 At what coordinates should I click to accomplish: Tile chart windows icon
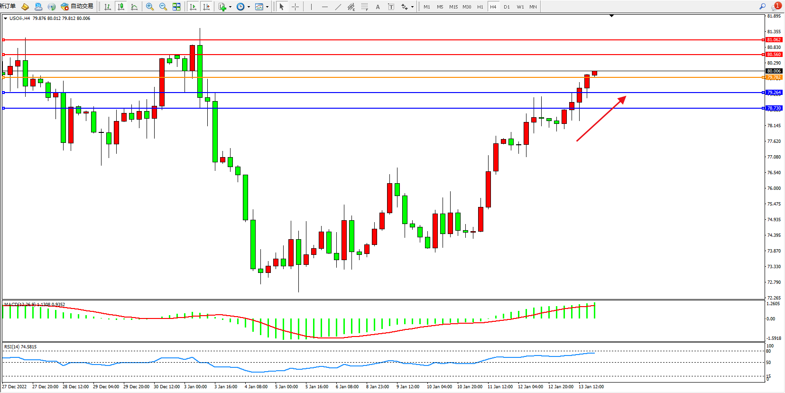pos(176,7)
